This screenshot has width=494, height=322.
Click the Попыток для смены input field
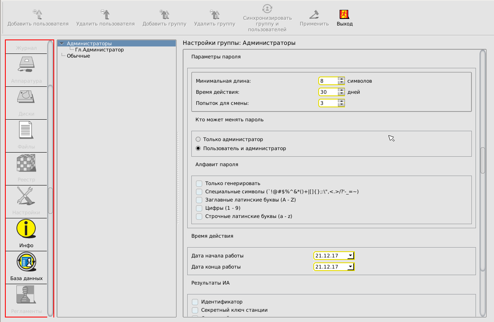pos(328,103)
